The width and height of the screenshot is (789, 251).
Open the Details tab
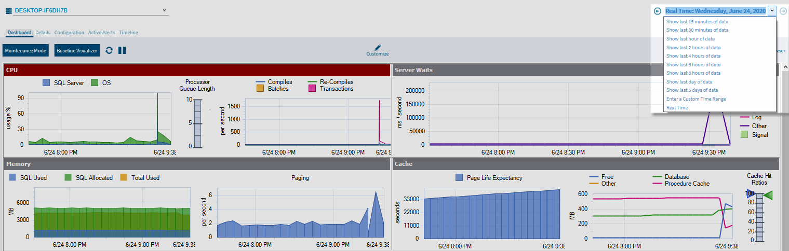[43, 33]
